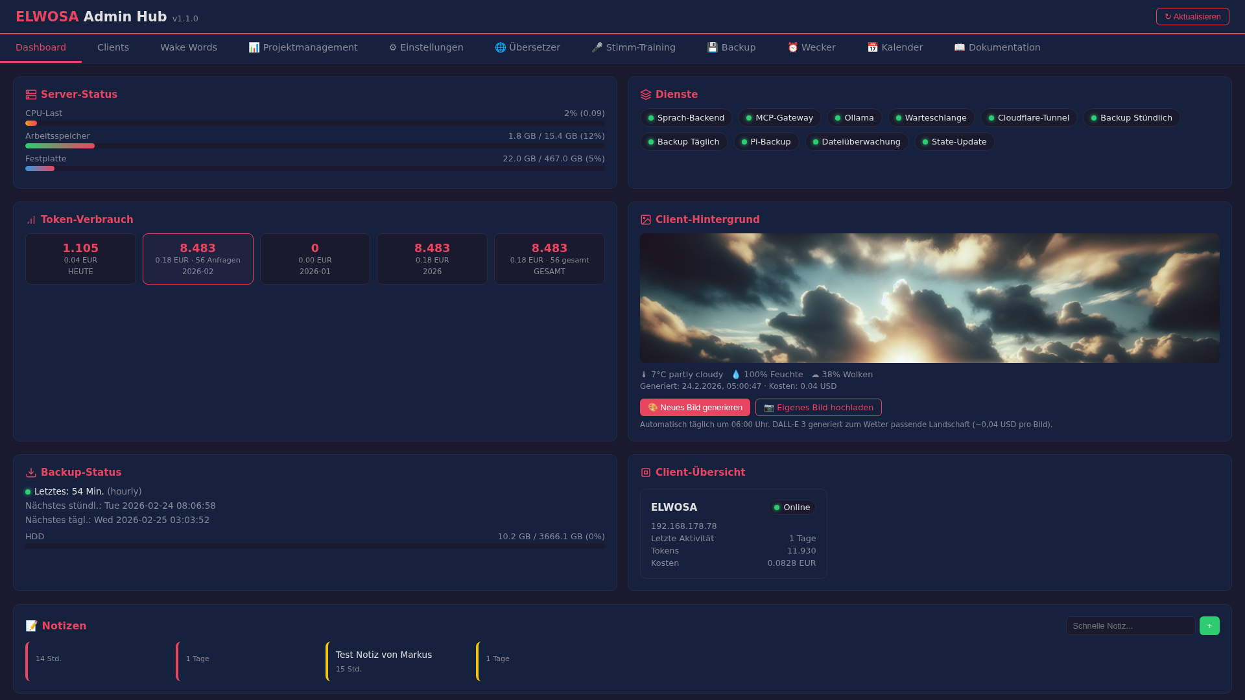Click the Client-Hintergrund image icon
The height and width of the screenshot is (700, 1245).
pyautogui.click(x=646, y=220)
